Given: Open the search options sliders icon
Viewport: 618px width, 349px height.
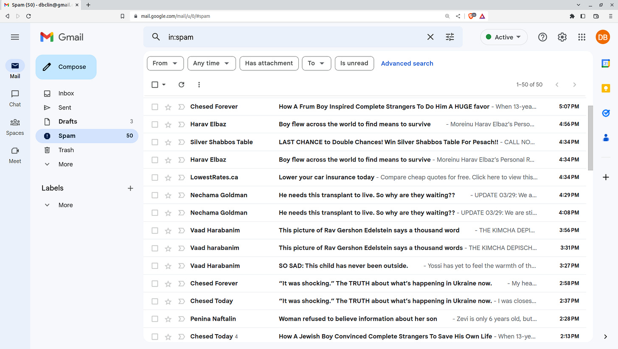Looking at the screenshot, I should click(450, 37).
